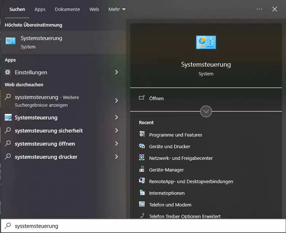
Task: Open the three-dots options menu
Action: (259, 9)
